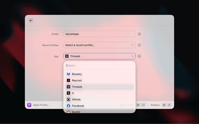Click the info icon beside App dropdown
The width and height of the screenshot is (199, 124).
coord(139,56)
